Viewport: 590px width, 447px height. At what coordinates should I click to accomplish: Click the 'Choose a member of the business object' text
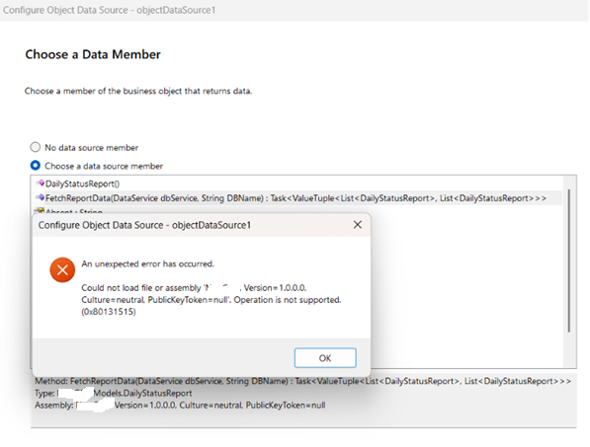[138, 91]
